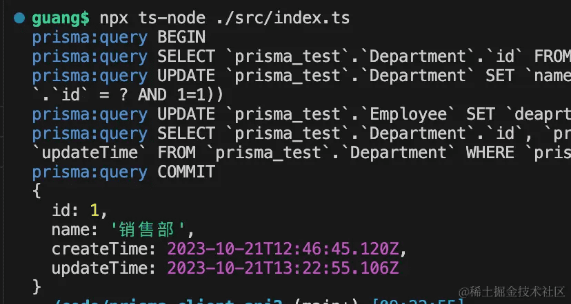This screenshot has width=571, height=304.
Task: Click the npx command word
Action: pyautogui.click(x=119, y=18)
